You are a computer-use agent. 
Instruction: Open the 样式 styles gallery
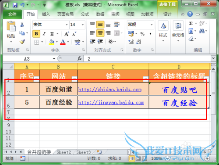[x=163, y=31]
